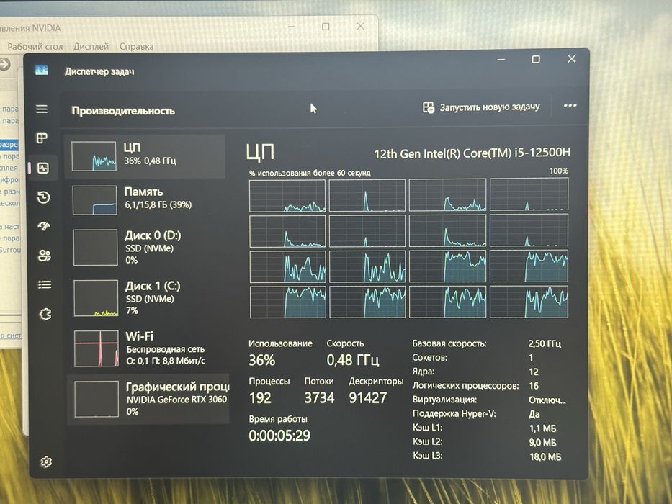Click Логических процессоров value 16
This screenshot has height=504, width=672.
click(534, 386)
